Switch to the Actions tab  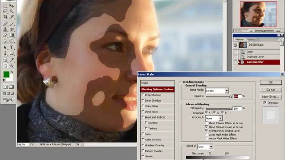point(251,40)
